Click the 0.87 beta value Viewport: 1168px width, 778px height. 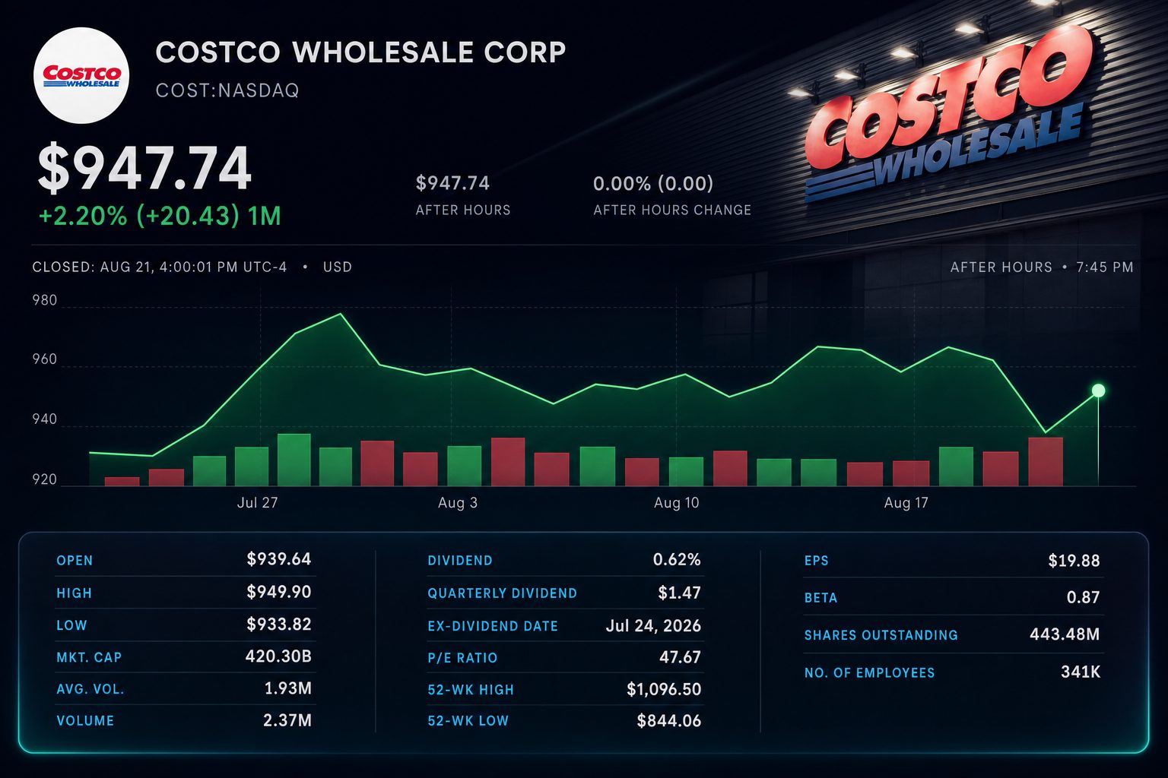[1084, 597]
